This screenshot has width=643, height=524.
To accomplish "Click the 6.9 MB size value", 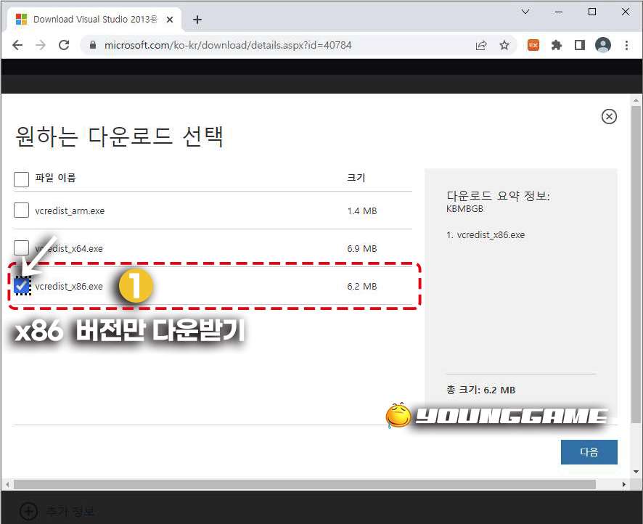I will (x=361, y=248).
